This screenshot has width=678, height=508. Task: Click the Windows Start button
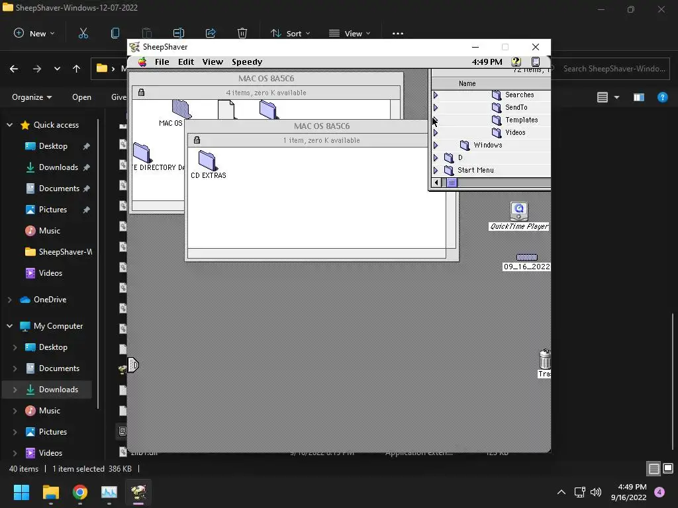[x=21, y=492]
